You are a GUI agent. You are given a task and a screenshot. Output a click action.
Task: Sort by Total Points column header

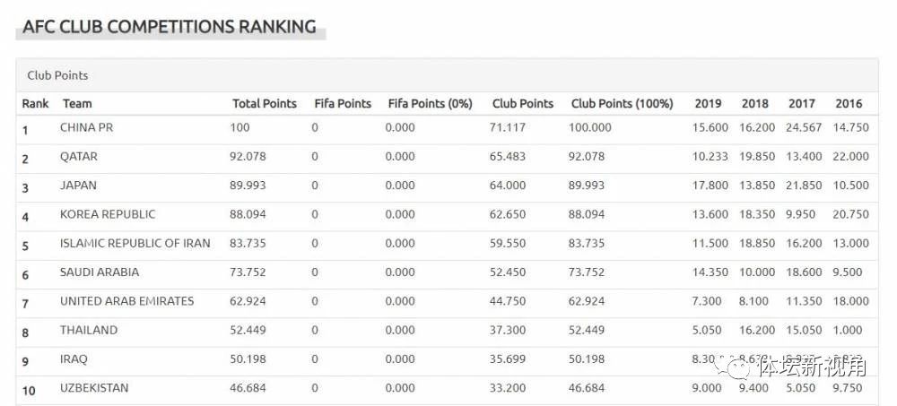click(x=265, y=103)
